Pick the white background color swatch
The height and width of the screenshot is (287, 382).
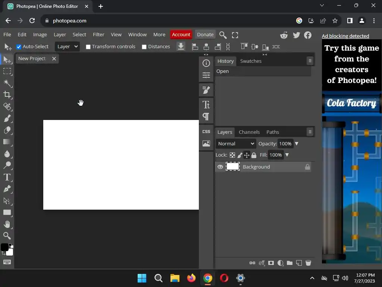[x=10, y=252]
